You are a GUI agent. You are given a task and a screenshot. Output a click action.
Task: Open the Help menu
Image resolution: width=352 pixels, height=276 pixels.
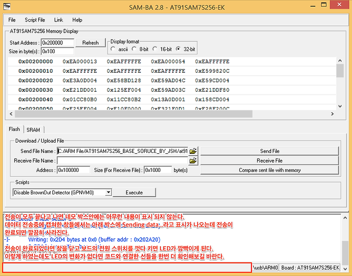77,20
